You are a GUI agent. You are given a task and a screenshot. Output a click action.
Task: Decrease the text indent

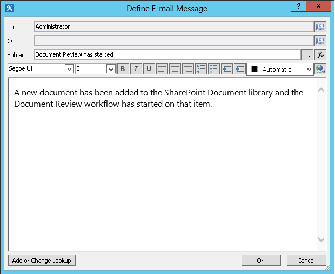click(x=227, y=69)
